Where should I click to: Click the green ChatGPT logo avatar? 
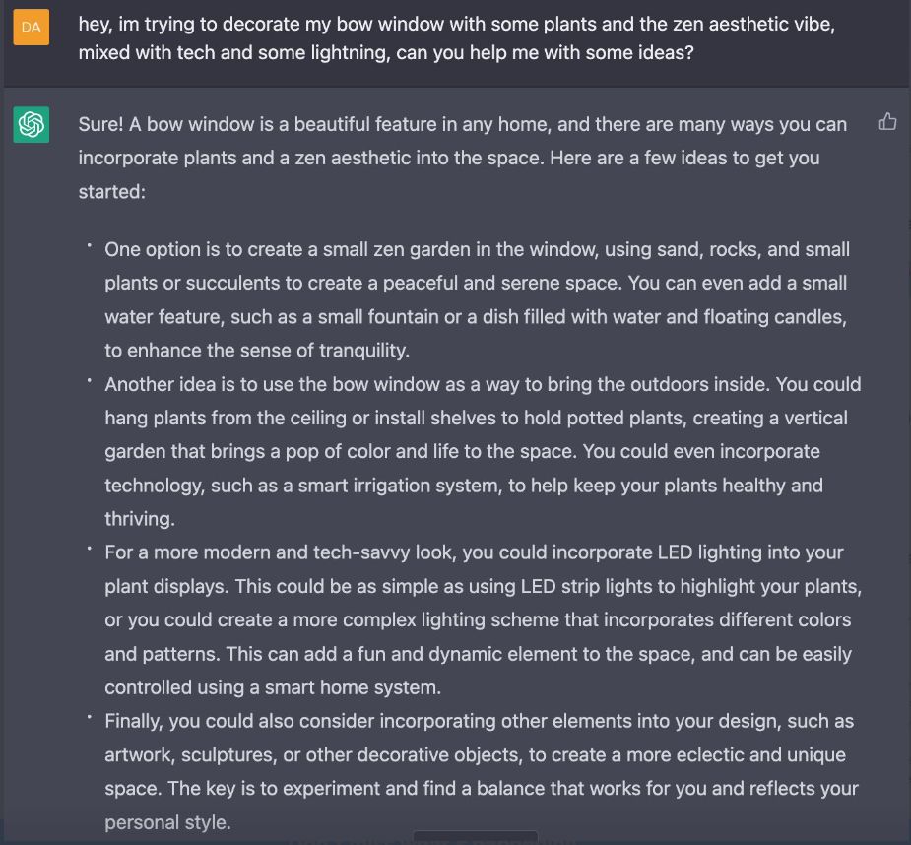(x=31, y=125)
